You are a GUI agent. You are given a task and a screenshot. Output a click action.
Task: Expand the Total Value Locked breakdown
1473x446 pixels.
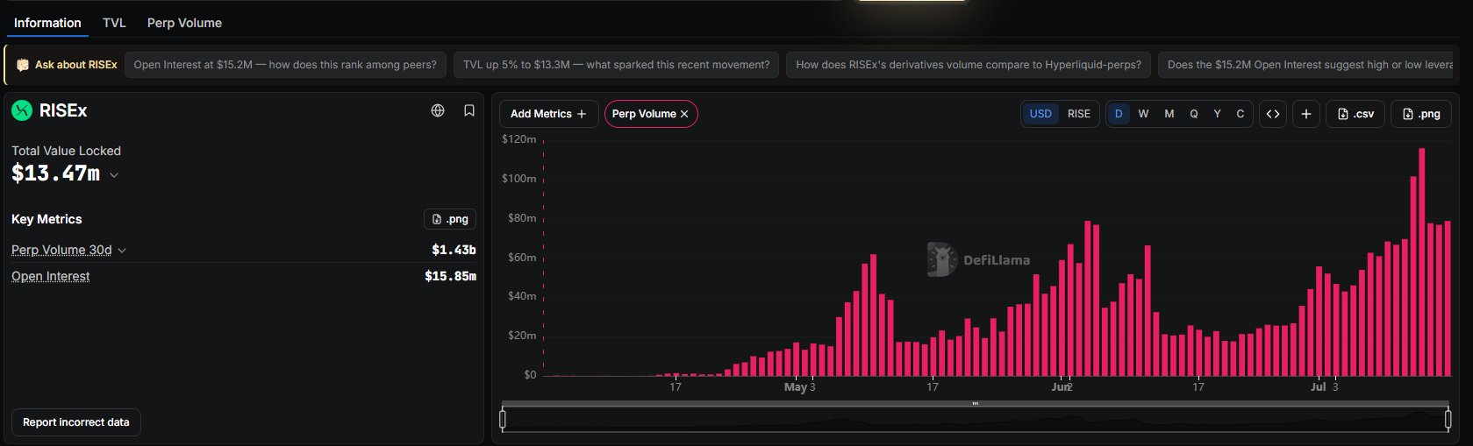click(114, 174)
